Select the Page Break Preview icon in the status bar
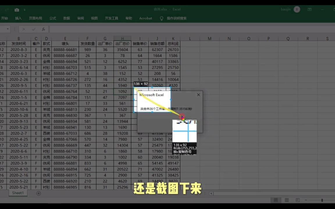Image resolution: width=335 pixels, height=209 pixels. pos(297,200)
